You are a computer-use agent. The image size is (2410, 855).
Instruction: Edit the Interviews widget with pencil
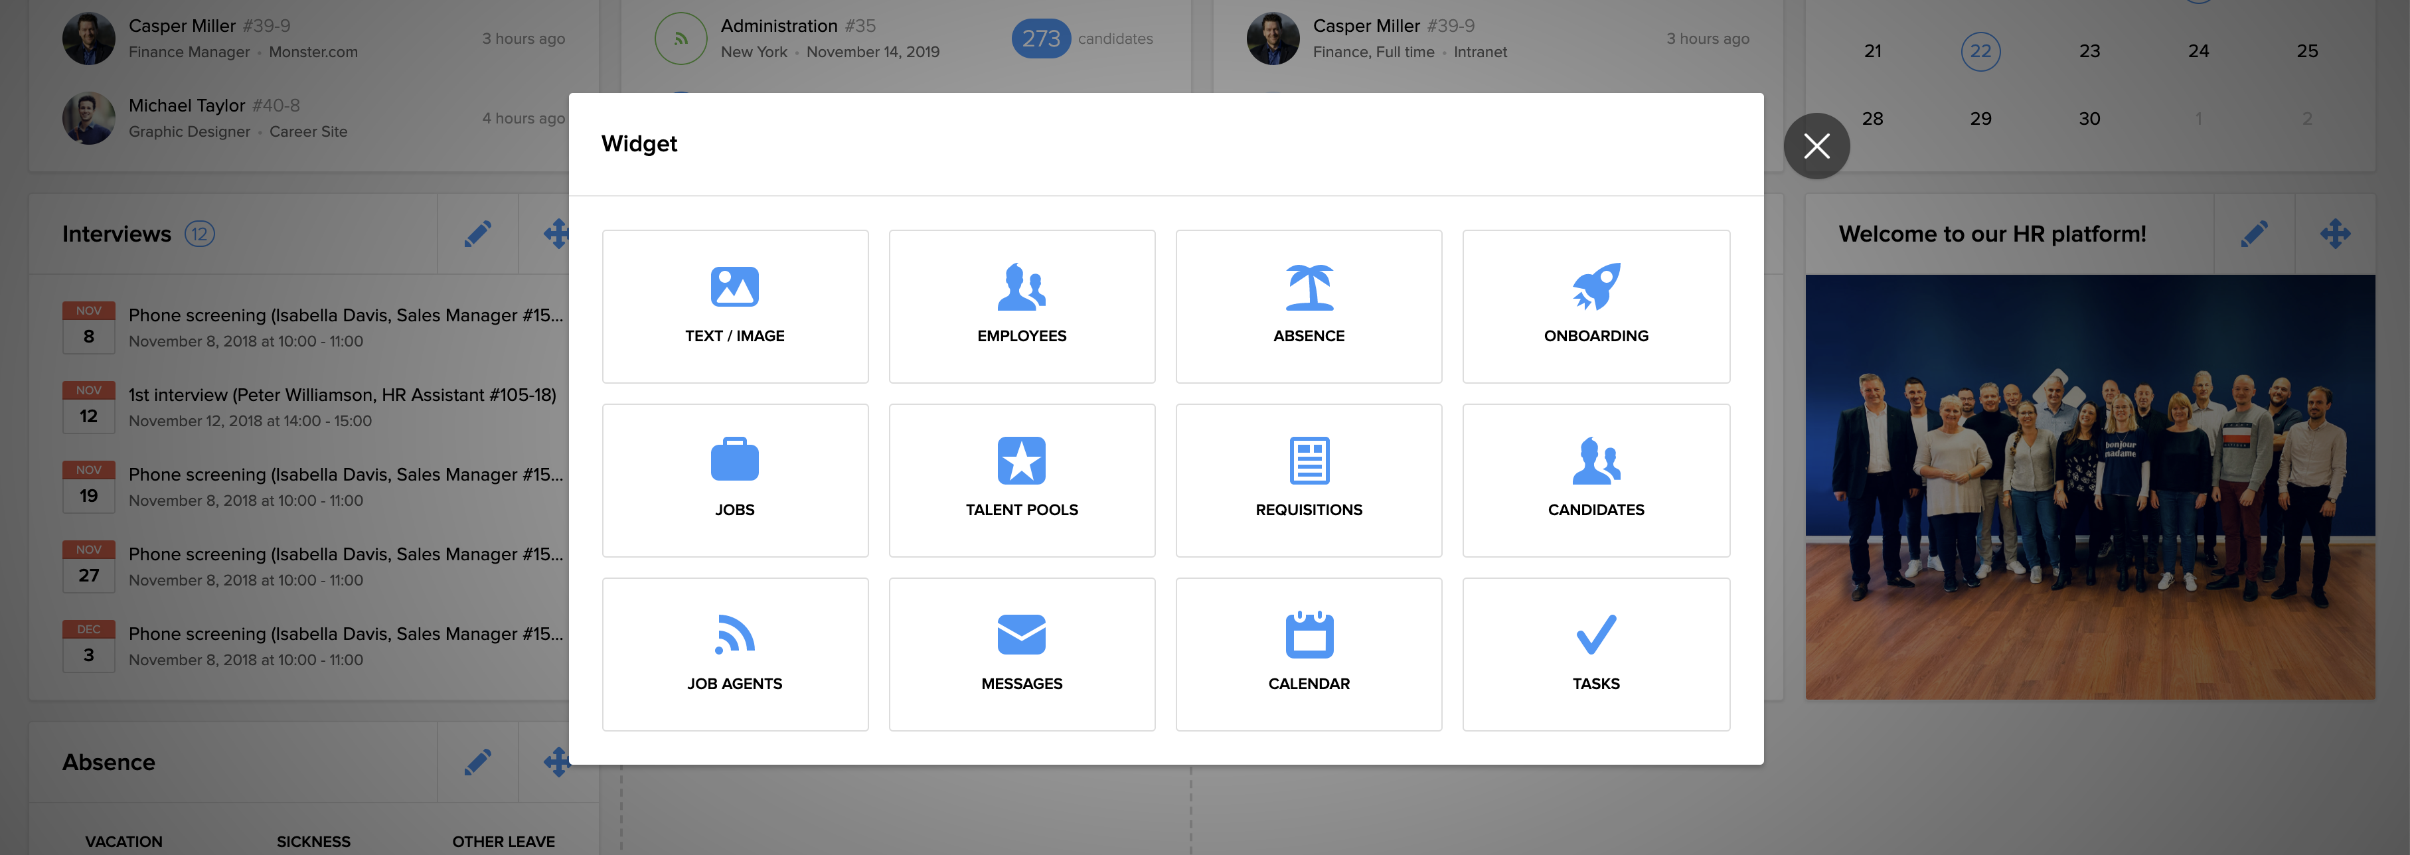click(477, 234)
